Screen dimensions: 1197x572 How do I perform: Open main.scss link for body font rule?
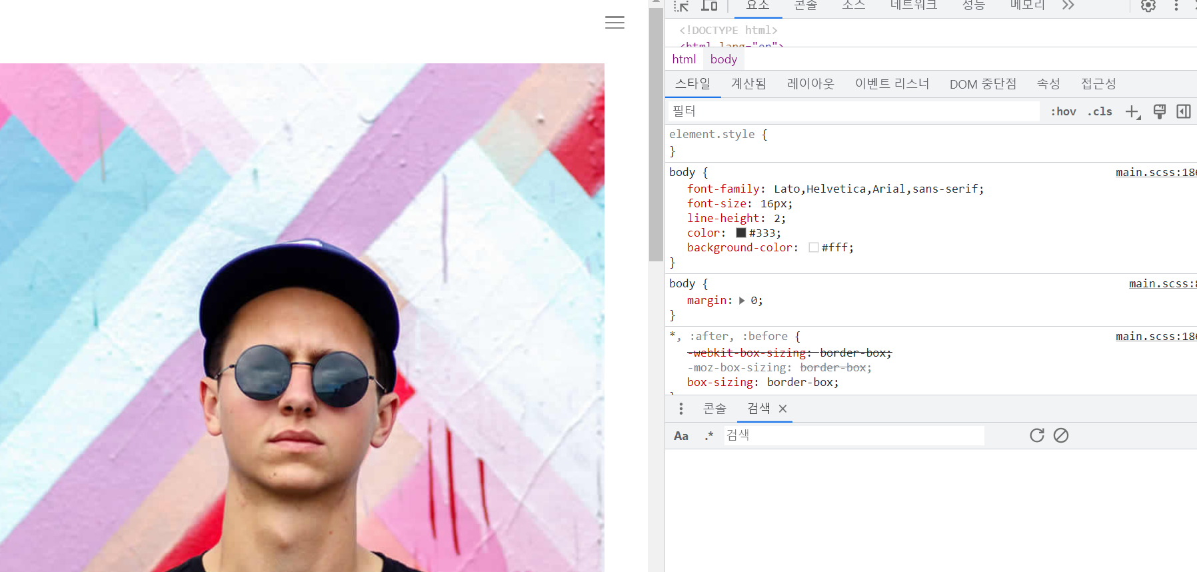[x=1156, y=173]
